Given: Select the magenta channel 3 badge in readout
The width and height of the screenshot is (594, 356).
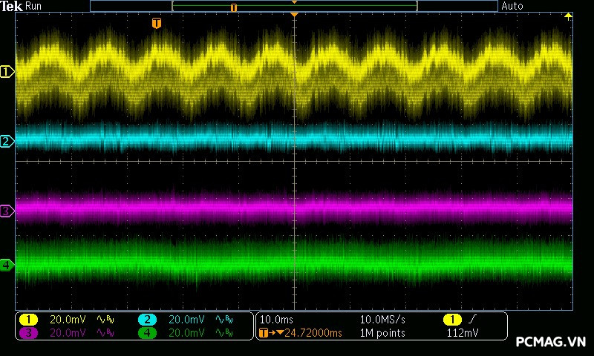Looking at the screenshot, I should coord(27,333).
